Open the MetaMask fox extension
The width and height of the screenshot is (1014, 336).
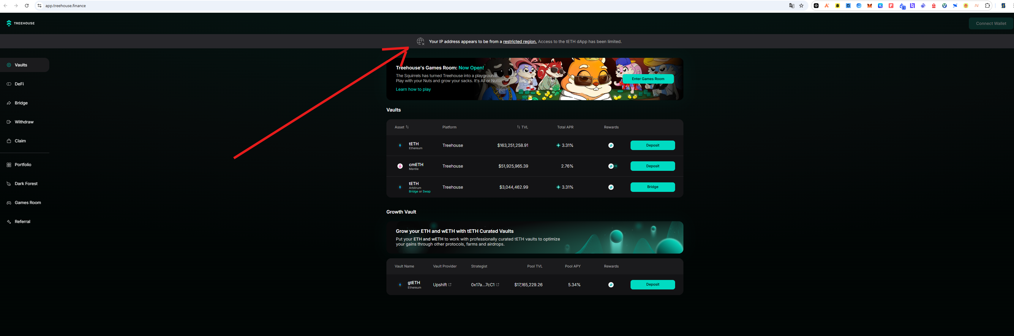coord(870,6)
